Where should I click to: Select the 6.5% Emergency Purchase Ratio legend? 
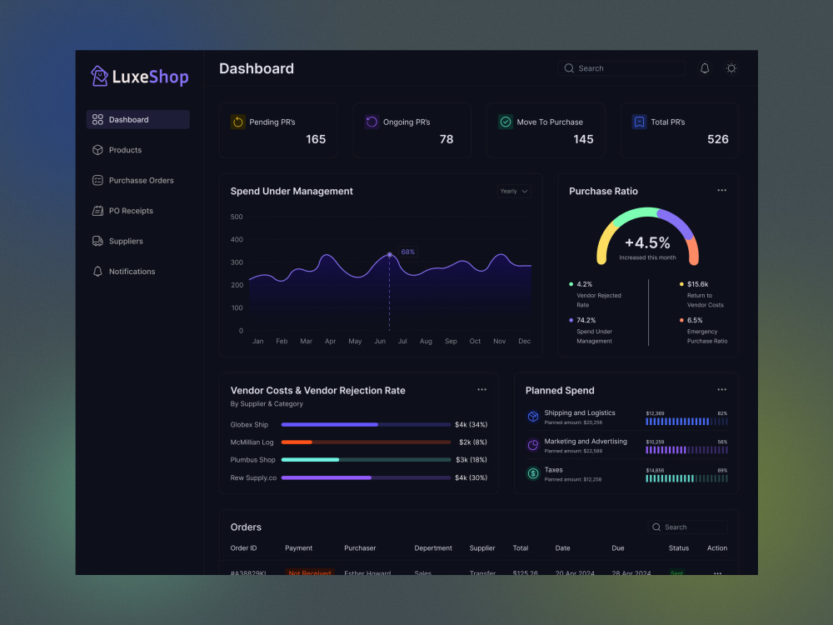[703, 331]
